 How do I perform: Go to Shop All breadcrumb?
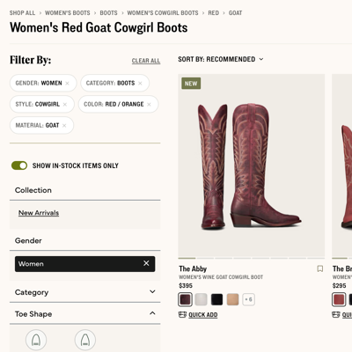[22, 13]
